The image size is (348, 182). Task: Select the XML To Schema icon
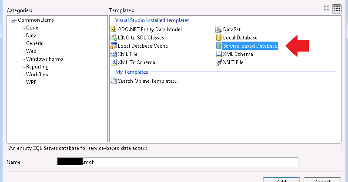[114, 62]
